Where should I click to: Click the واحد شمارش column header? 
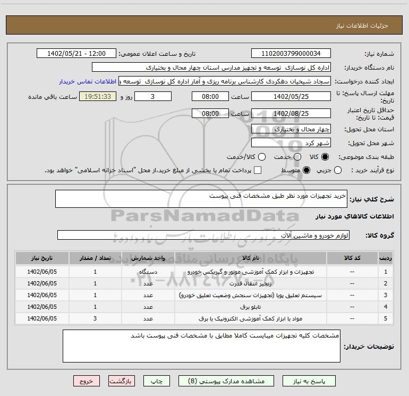click(x=148, y=258)
